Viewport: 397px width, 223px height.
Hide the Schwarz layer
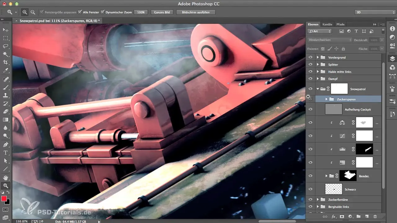[x=310, y=189]
